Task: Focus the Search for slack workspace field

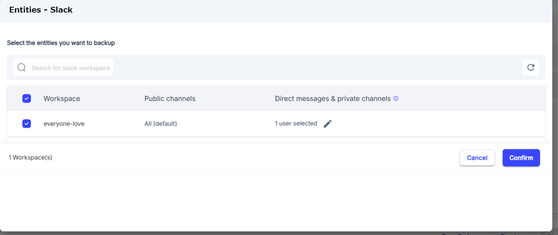Action: coord(63,68)
